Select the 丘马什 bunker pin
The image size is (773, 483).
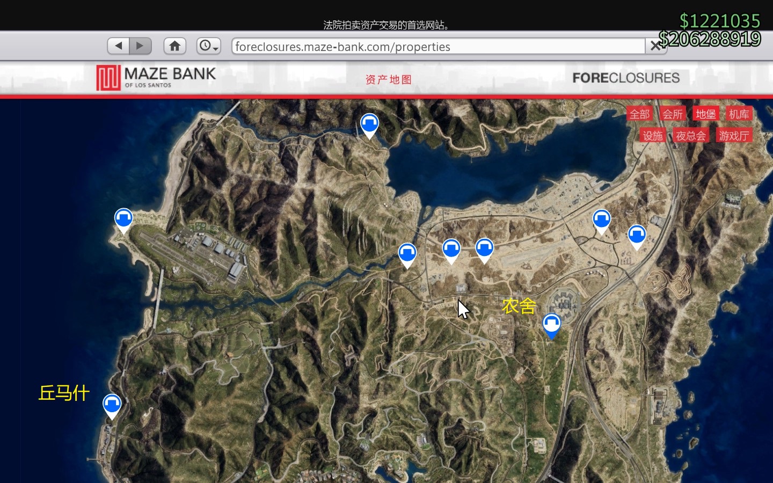[x=112, y=405]
